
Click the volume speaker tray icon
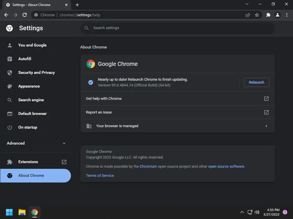click(x=257, y=212)
